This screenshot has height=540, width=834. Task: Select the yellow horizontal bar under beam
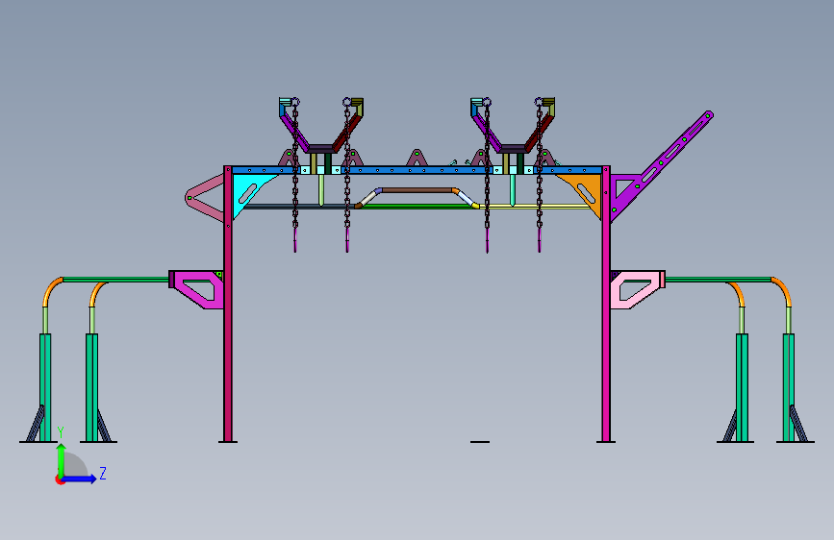pyautogui.click(x=535, y=207)
